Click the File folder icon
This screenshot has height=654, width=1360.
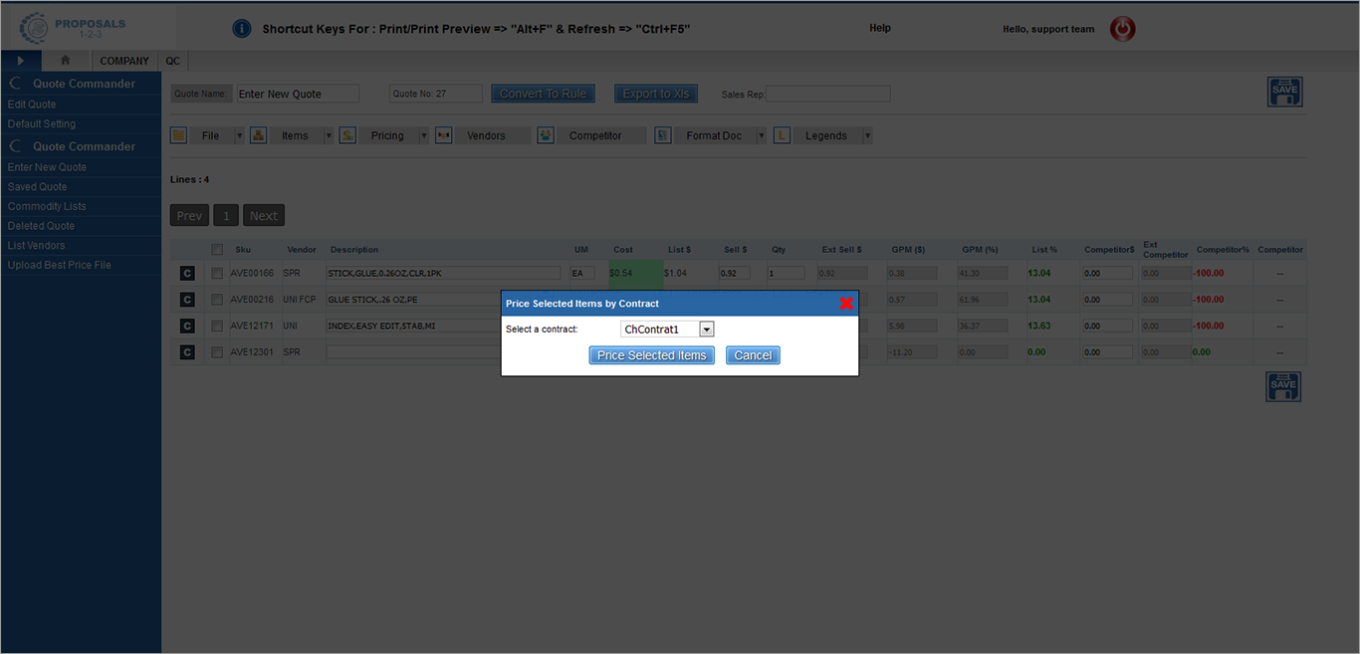179,135
